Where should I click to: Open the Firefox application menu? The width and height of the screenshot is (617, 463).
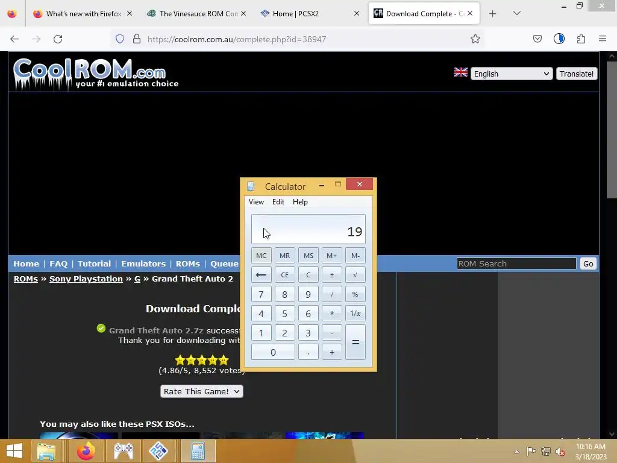point(603,39)
